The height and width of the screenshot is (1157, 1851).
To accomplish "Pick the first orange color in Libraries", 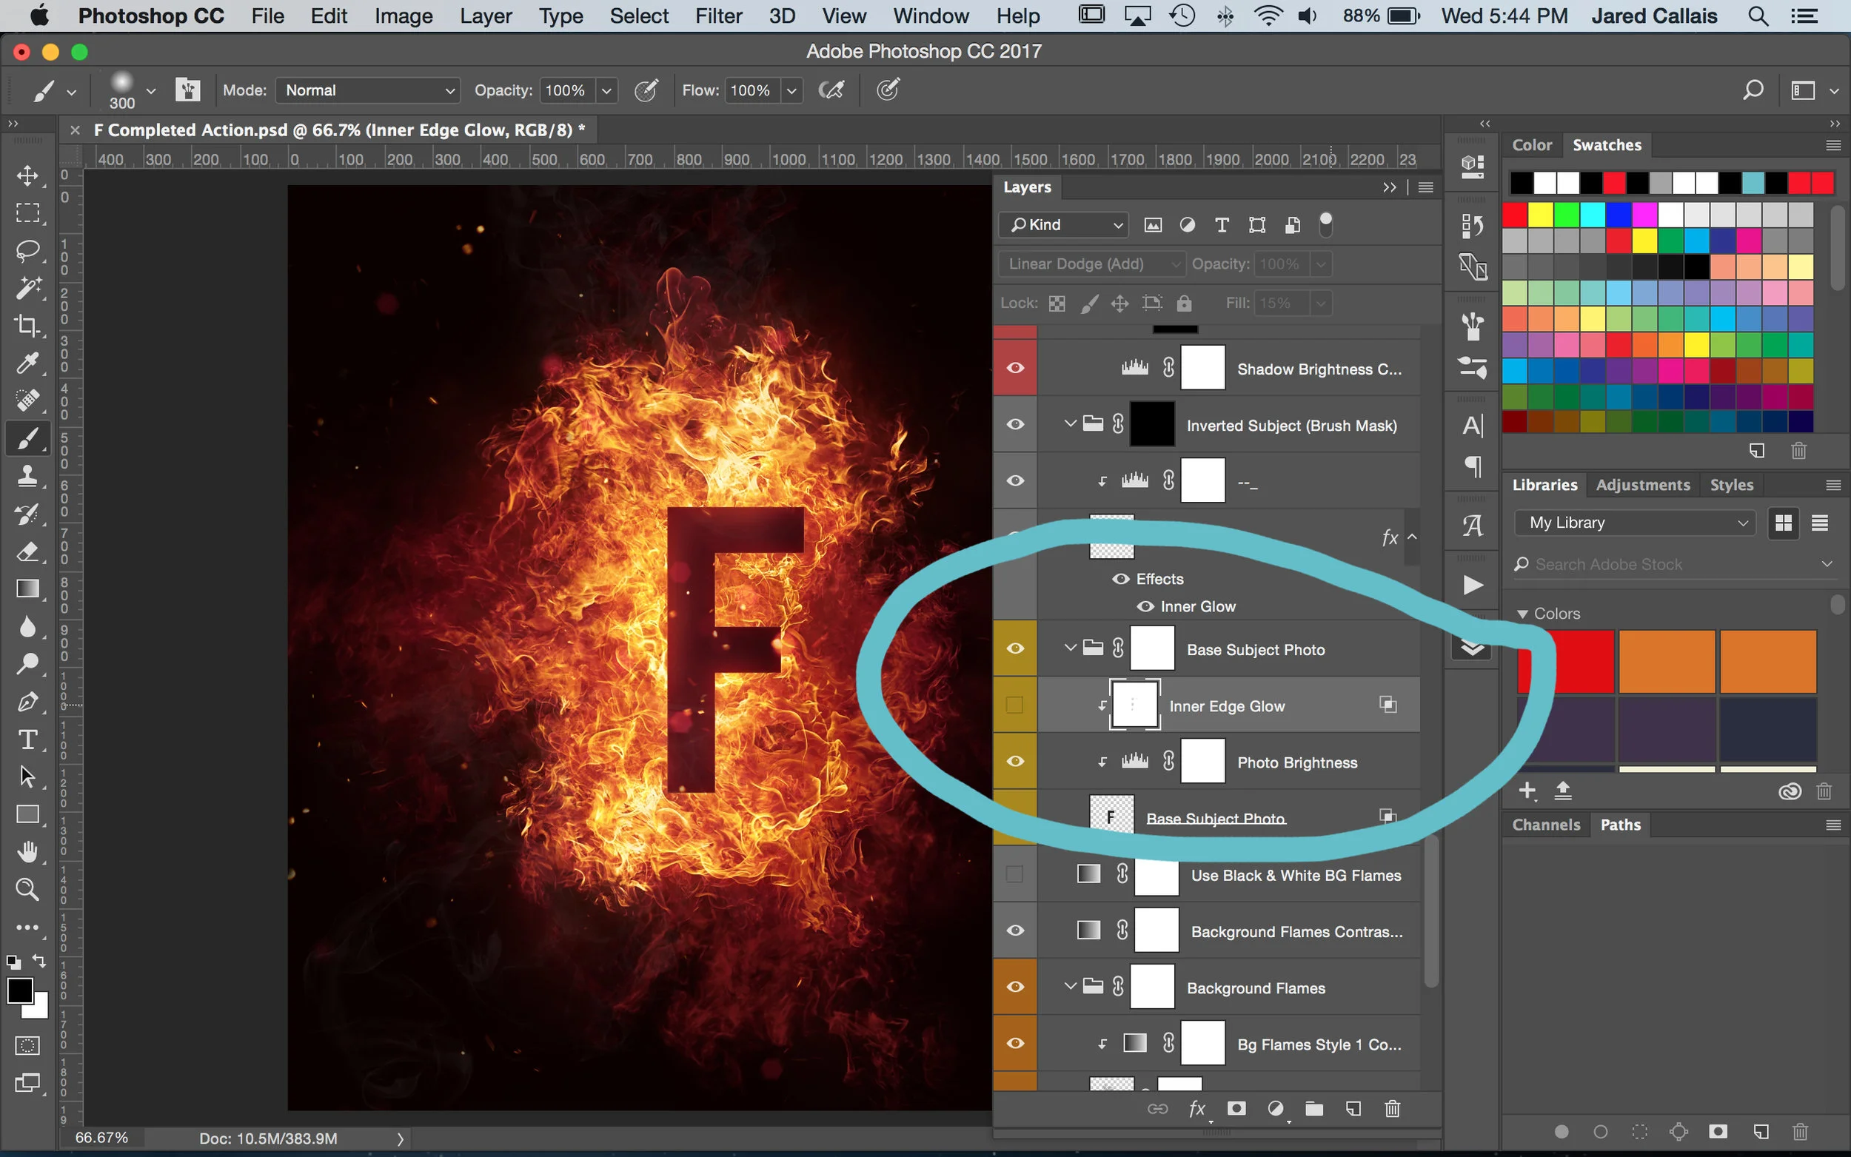I will coord(1666,661).
